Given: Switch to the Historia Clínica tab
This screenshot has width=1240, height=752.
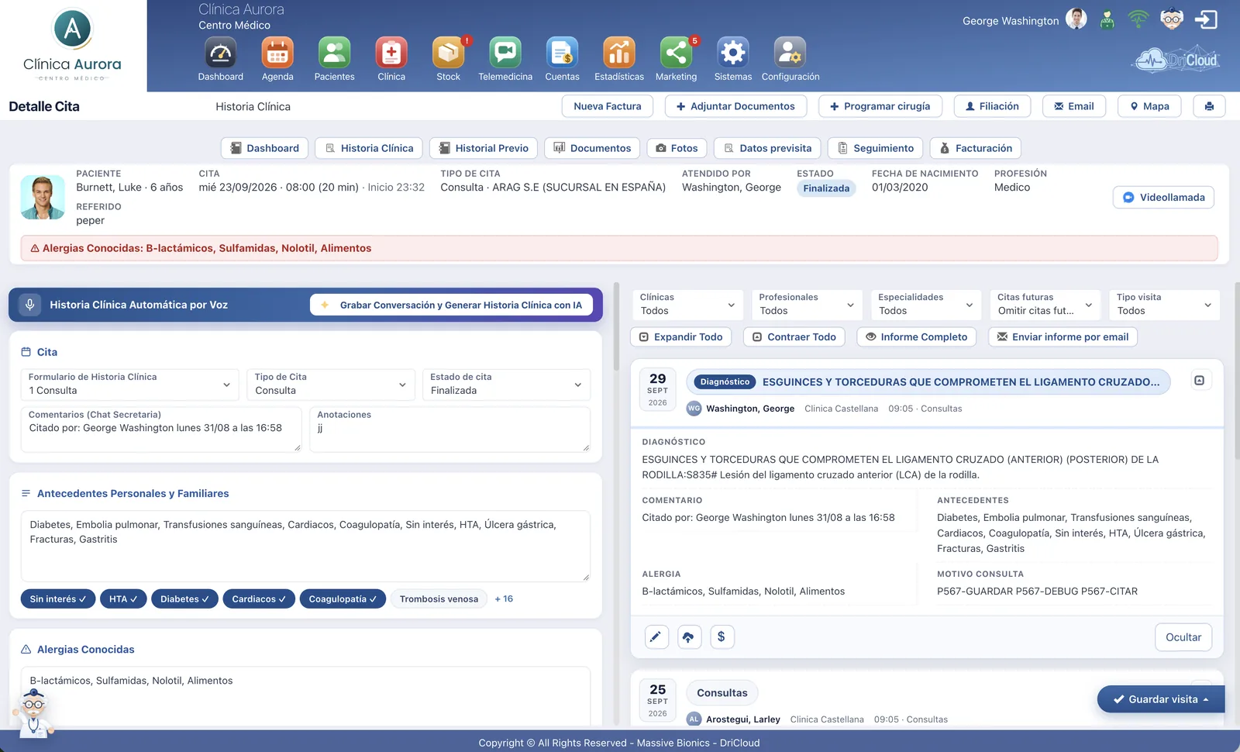Looking at the screenshot, I should (x=369, y=148).
